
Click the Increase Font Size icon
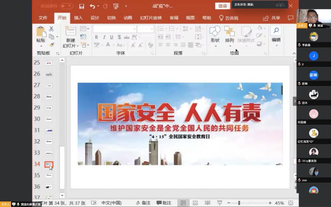(133, 45)
